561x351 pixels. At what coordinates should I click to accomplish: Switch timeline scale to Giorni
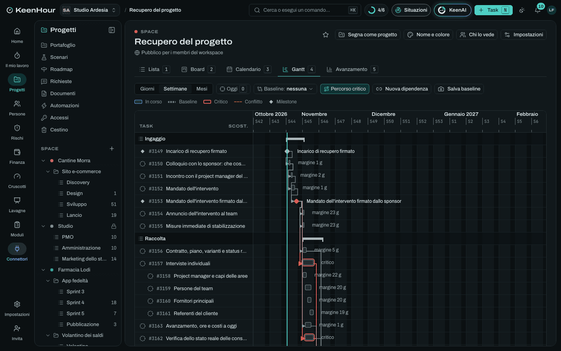tap(147, 89)
